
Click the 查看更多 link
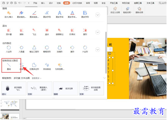(37, 78)
